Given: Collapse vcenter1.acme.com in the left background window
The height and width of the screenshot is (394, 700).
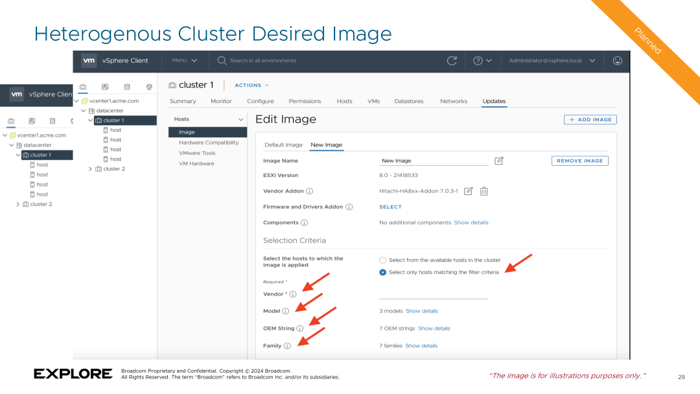Looking at the screenshot, I should 5,135.
